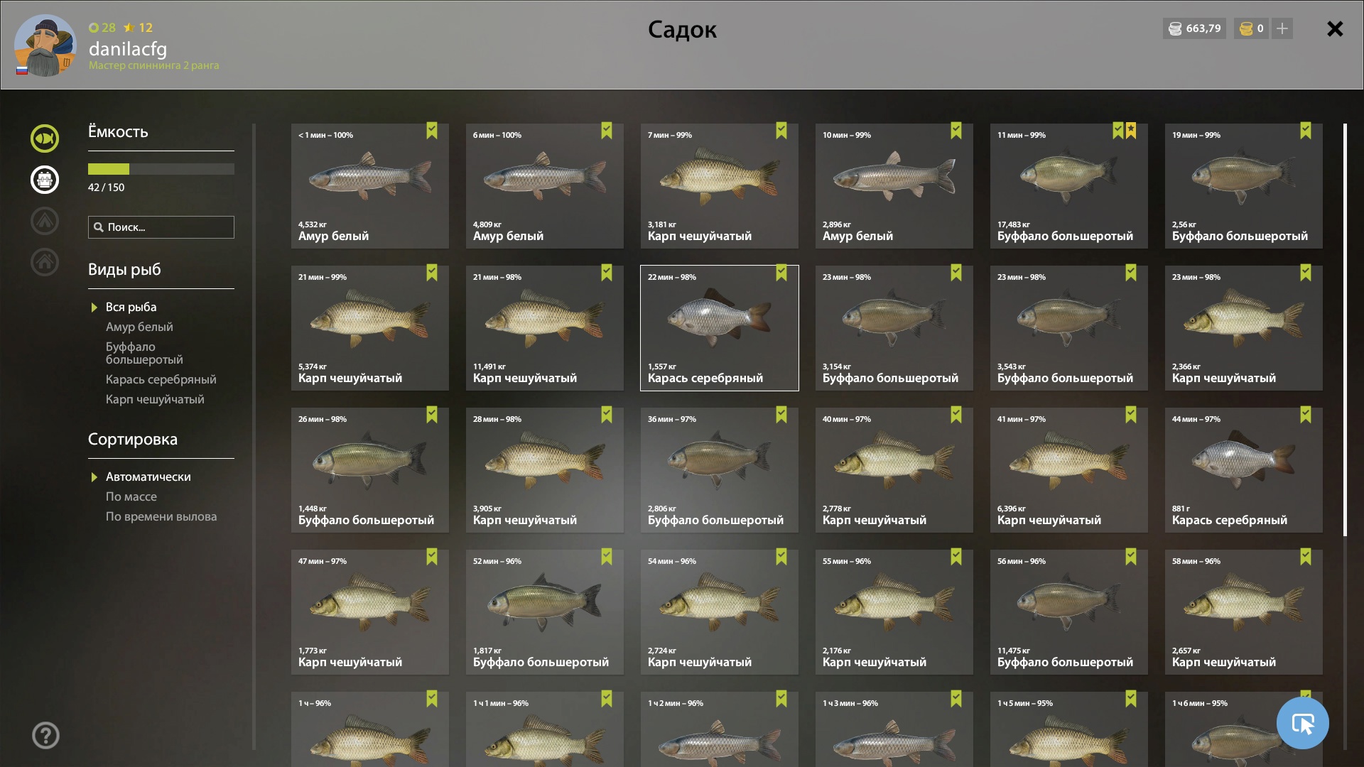This screenshot has width=1364, height=767.
Task: Sort fish by По массе
Action: [131, 496]
